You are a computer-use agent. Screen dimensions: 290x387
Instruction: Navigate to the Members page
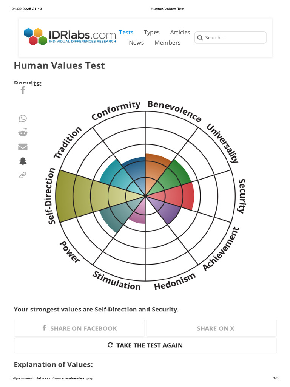click(167, 43)
